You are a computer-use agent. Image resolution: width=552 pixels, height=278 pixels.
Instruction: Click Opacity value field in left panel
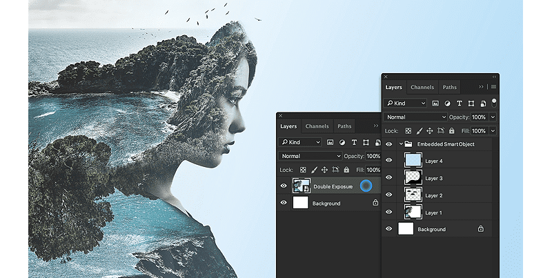373,156
